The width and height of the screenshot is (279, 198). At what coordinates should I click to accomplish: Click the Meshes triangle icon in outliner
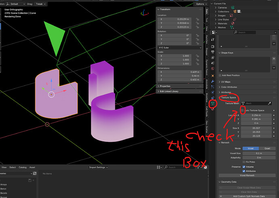click(232, 27)
